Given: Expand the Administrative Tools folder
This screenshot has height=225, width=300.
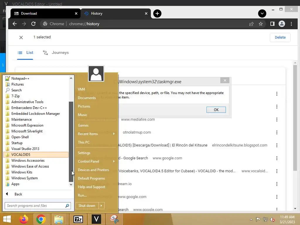Looking at the screenshot, I should point(36,102).
